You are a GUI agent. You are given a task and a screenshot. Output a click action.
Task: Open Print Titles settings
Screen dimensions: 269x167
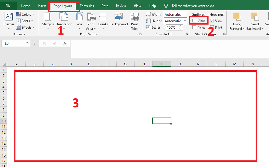coord(134,21)
